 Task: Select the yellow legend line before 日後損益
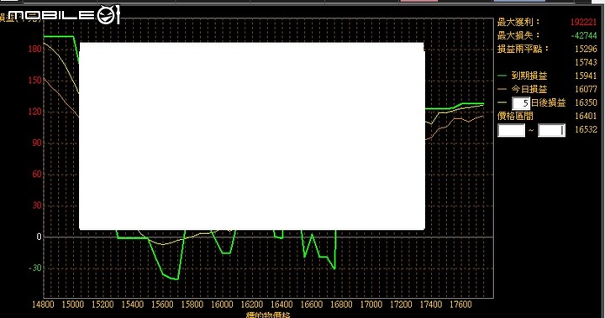[x=502, y=102]
